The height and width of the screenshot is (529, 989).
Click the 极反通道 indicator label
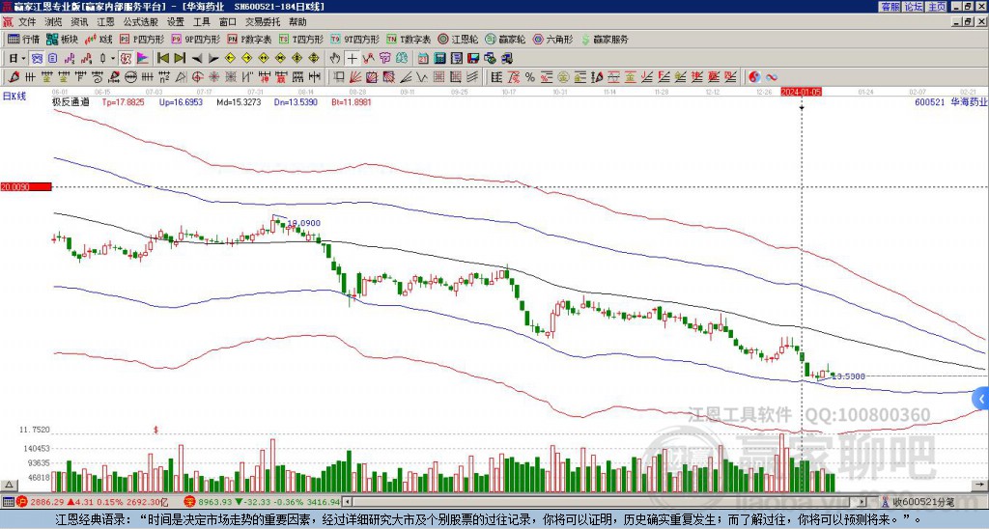pos(71,102)
